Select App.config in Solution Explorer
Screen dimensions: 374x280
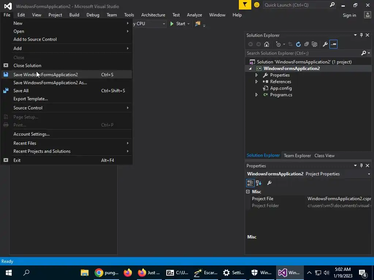281,88
